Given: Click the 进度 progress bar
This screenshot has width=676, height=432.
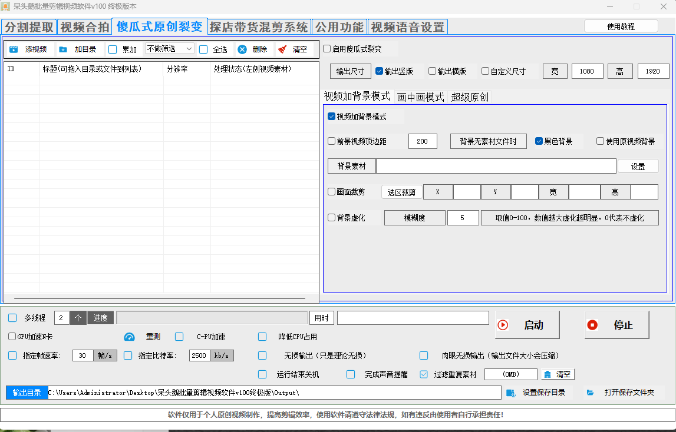Looking at the screenshot, I should coord(212,318).
